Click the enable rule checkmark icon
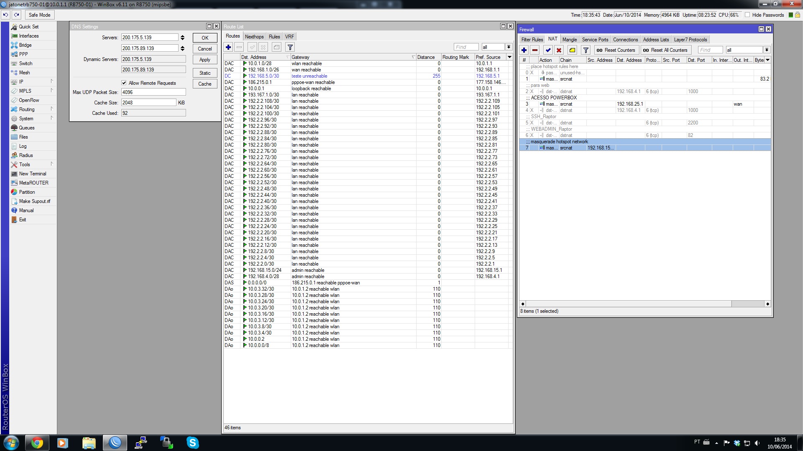The image size is (803, 451). tap(548, 50)
